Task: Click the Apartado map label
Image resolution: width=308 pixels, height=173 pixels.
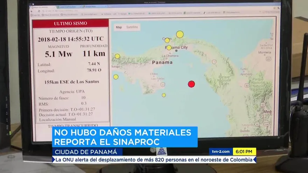Action: 246,74
